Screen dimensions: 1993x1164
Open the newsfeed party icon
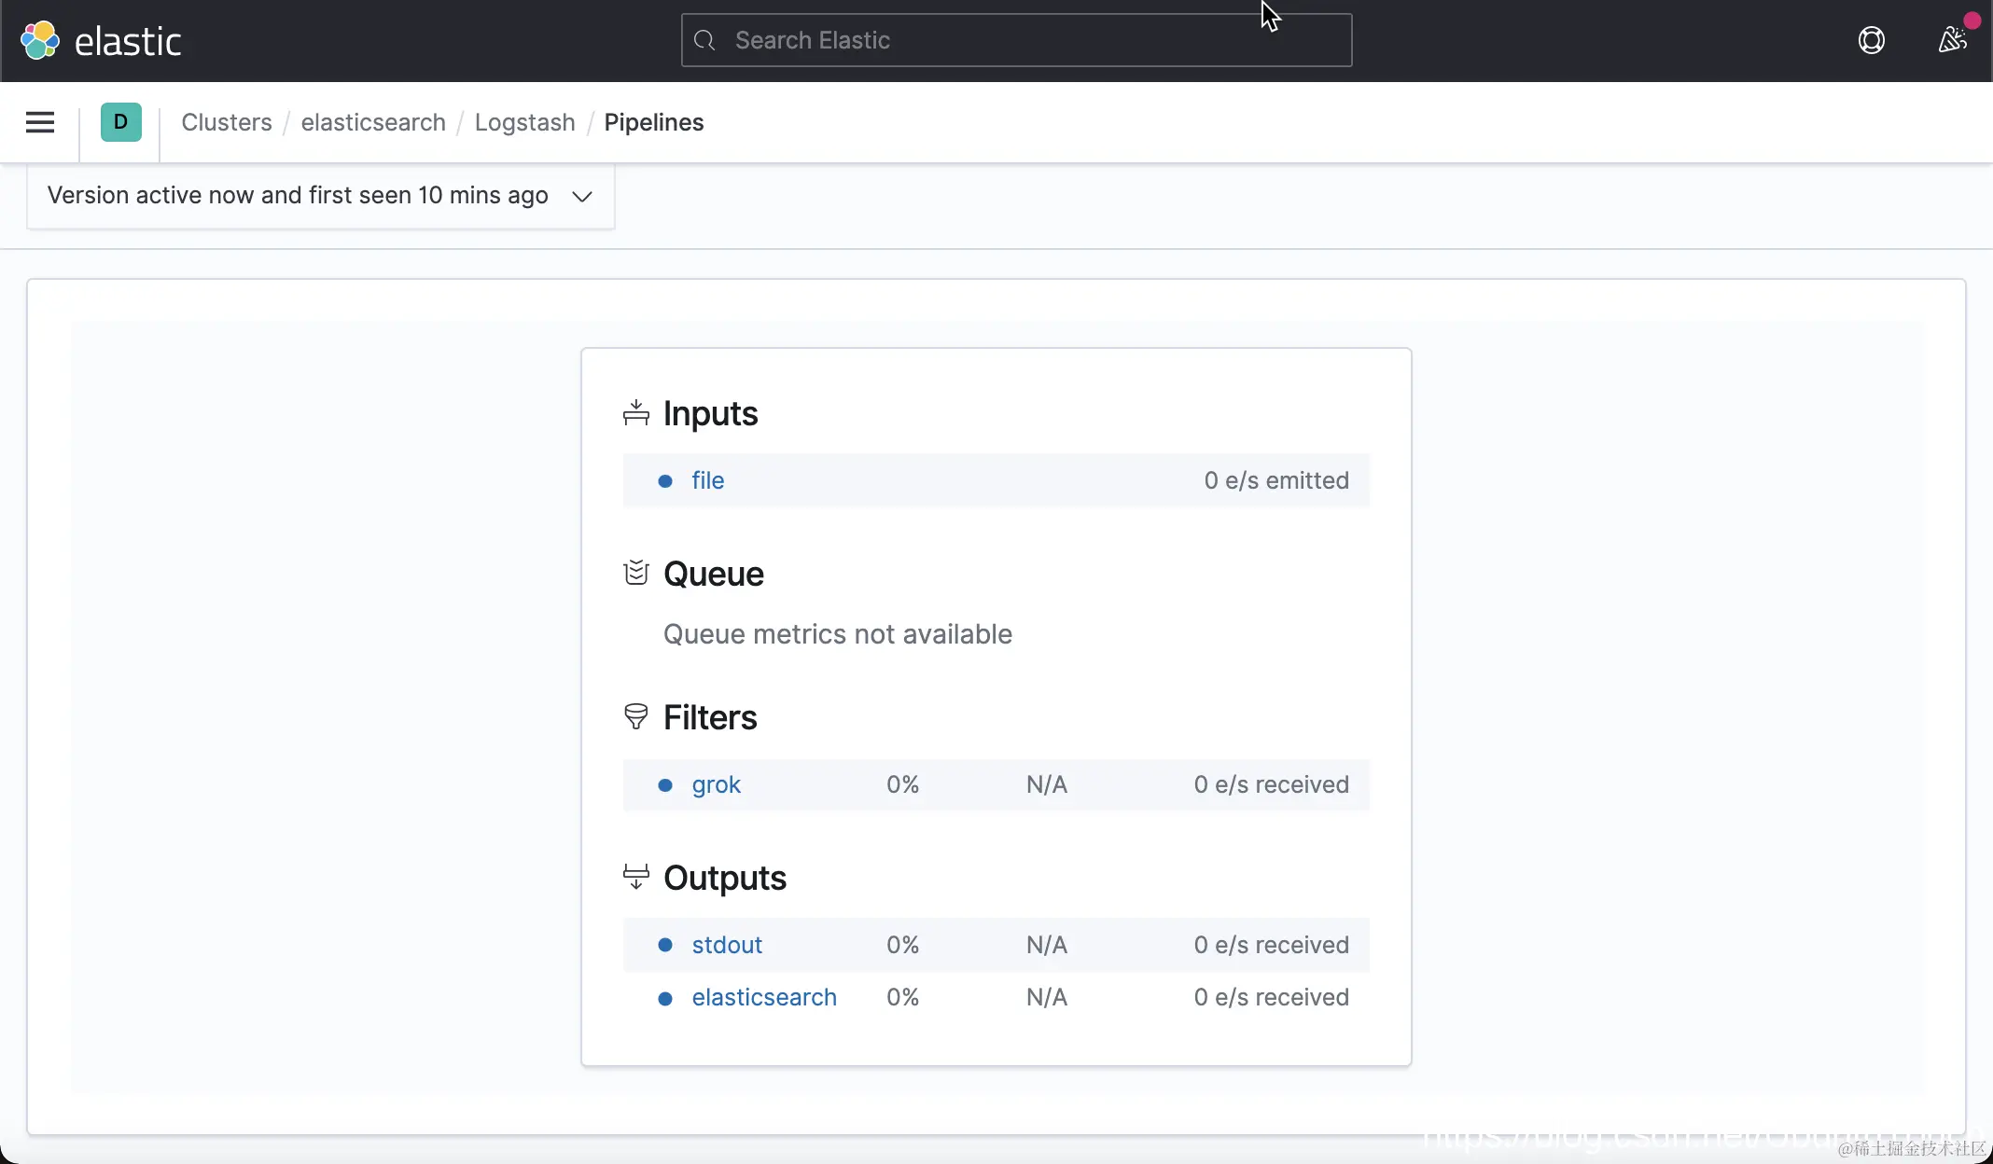click(x=1952, y=39)
